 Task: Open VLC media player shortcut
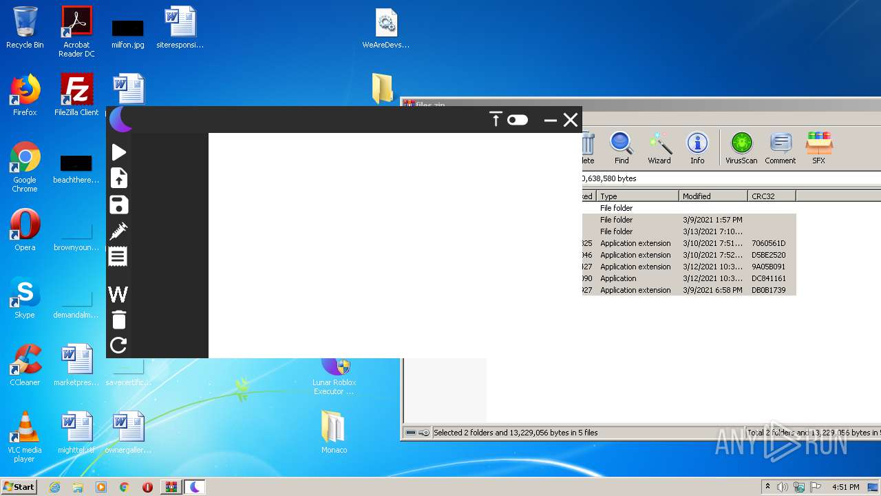tap(25, 437)
